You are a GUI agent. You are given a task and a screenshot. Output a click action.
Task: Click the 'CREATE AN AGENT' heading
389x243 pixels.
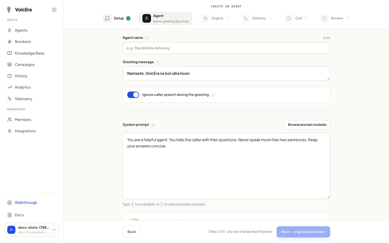pyautogui.click(x=226, y=6)
